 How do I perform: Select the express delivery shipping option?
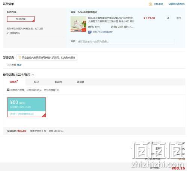[x=21, y=19]
